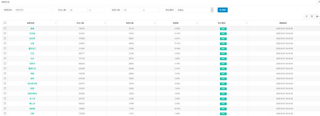Screen dimensions: 320x116
Task: Check the row with 关注人数 684022
Action: pyautogui.click(x=5, y=63)
